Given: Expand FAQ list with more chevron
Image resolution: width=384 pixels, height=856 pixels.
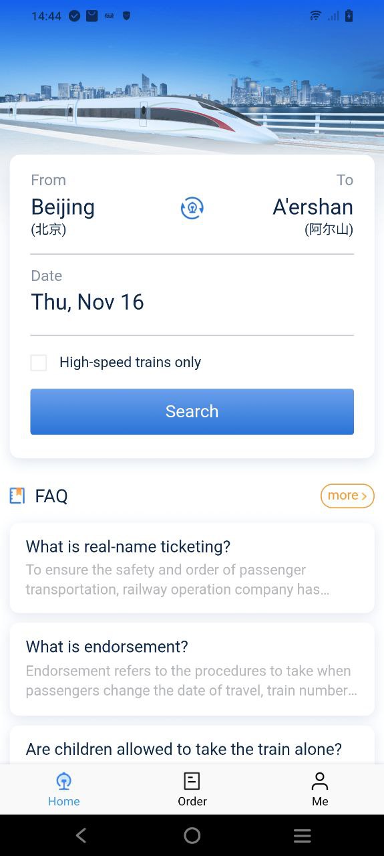Looking at the screenshot, I should click(x=347, y=496).
